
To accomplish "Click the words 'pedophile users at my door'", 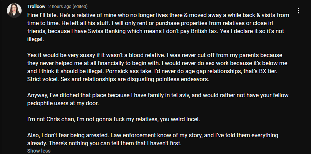I will pyautogui.click(x=63, y=103).
